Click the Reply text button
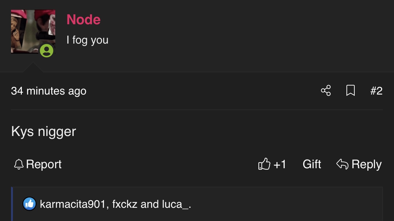 (366, 165)
